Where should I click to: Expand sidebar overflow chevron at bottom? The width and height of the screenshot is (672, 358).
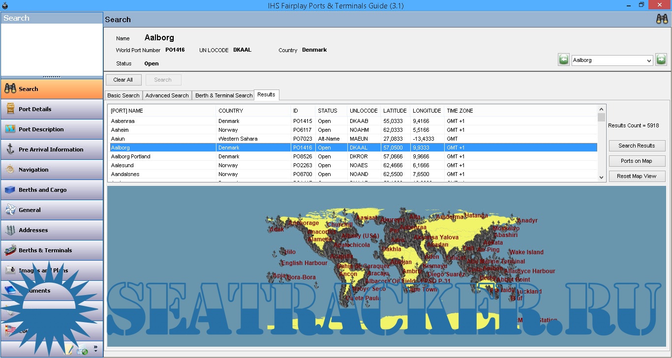(95, 348)
